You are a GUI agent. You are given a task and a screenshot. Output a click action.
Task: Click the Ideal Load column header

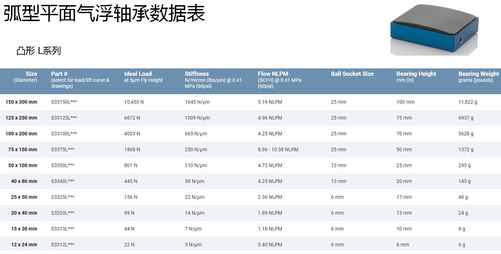pos(138,74)
